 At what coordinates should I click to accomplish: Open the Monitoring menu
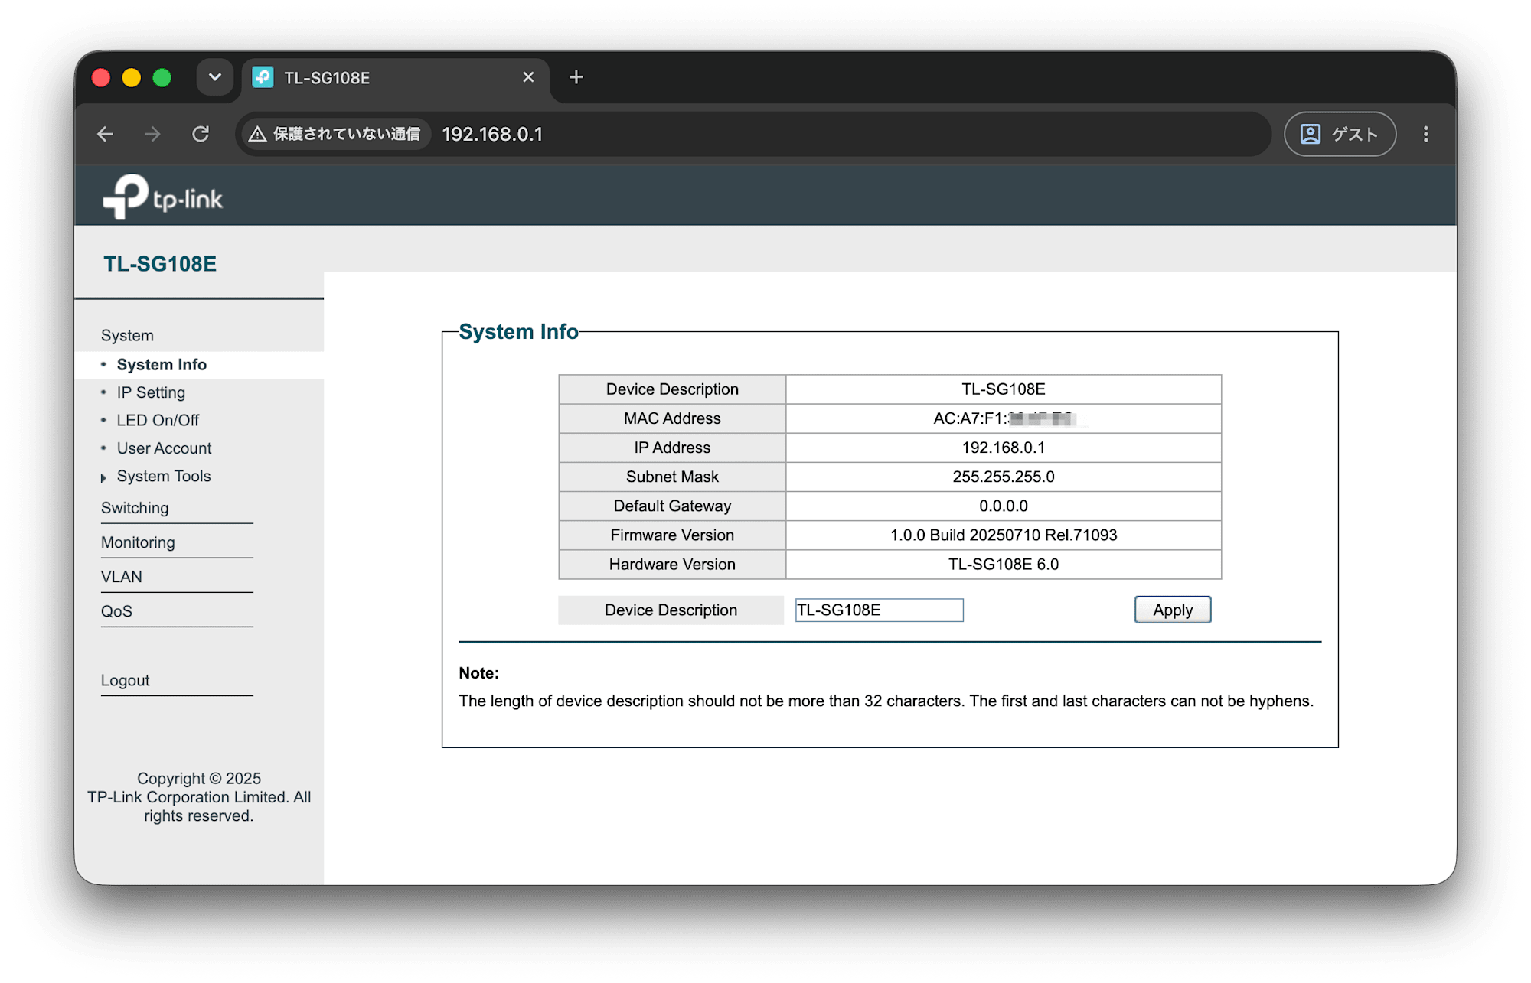point(138,542)
